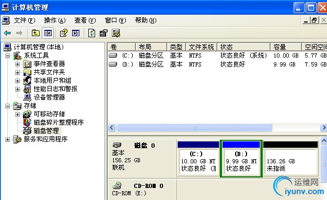Select the 136.26 GB 未指派 unallocated block
Screen dimensions: 327x200
tap(290, 159)
